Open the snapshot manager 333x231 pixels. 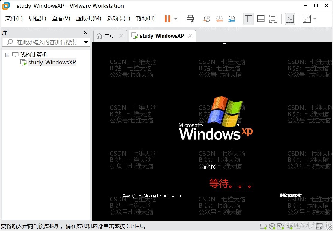coord(232,19)
